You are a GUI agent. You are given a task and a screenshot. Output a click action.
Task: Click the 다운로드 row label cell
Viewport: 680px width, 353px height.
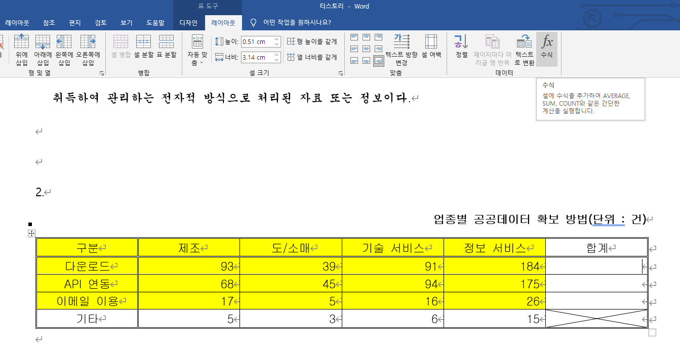click(87, 266)
